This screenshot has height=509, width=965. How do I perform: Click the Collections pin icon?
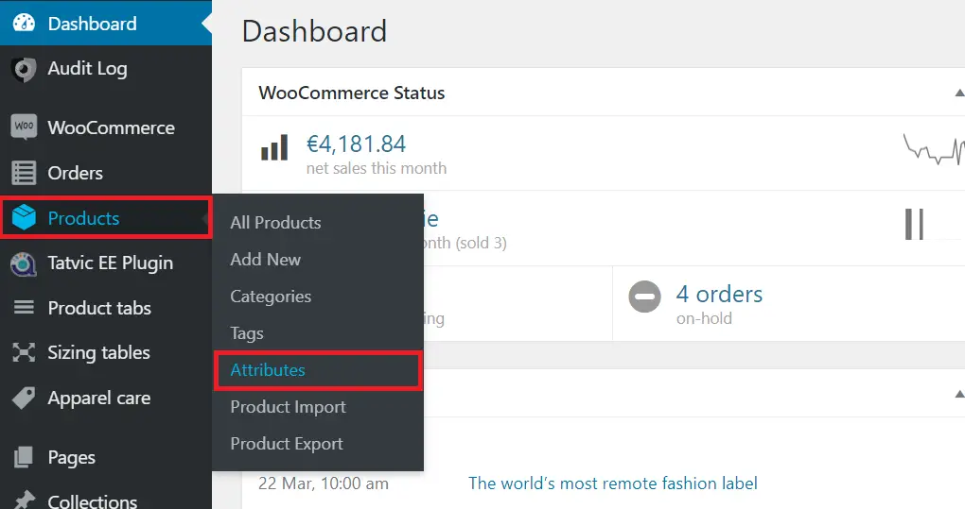[24, 500]
